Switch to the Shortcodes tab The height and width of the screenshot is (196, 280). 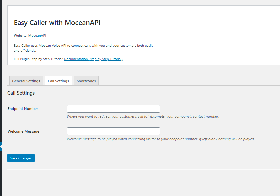pyautogui.click(x=86, y=81)
